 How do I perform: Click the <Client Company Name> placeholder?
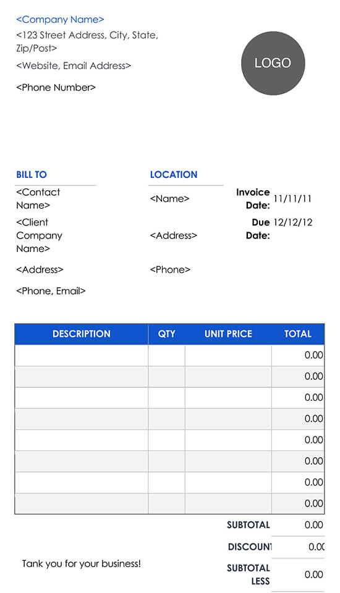pyautogui.click(x=39, y=235)
